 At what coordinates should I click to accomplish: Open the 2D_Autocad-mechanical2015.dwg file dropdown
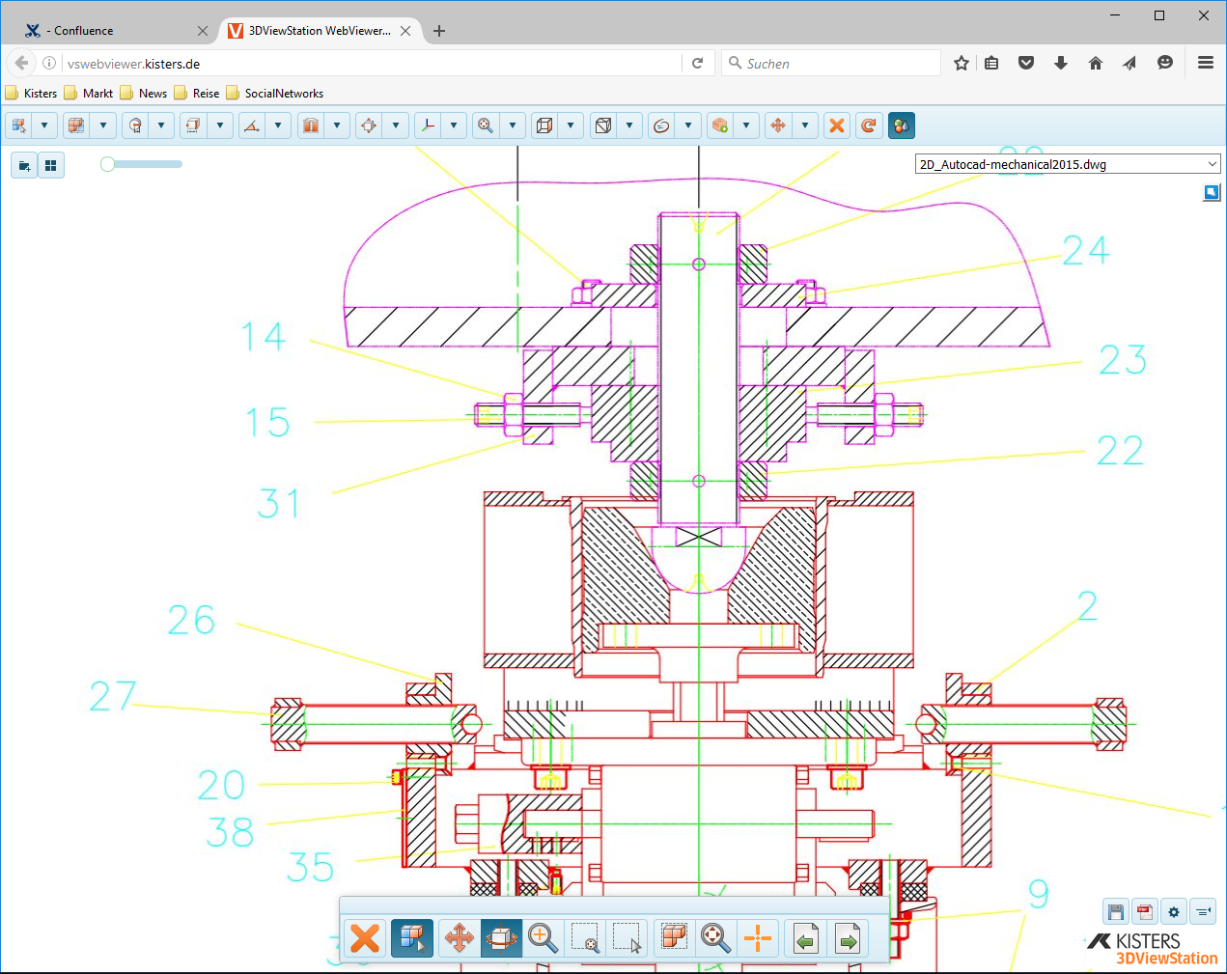(x=1068, y=164)
